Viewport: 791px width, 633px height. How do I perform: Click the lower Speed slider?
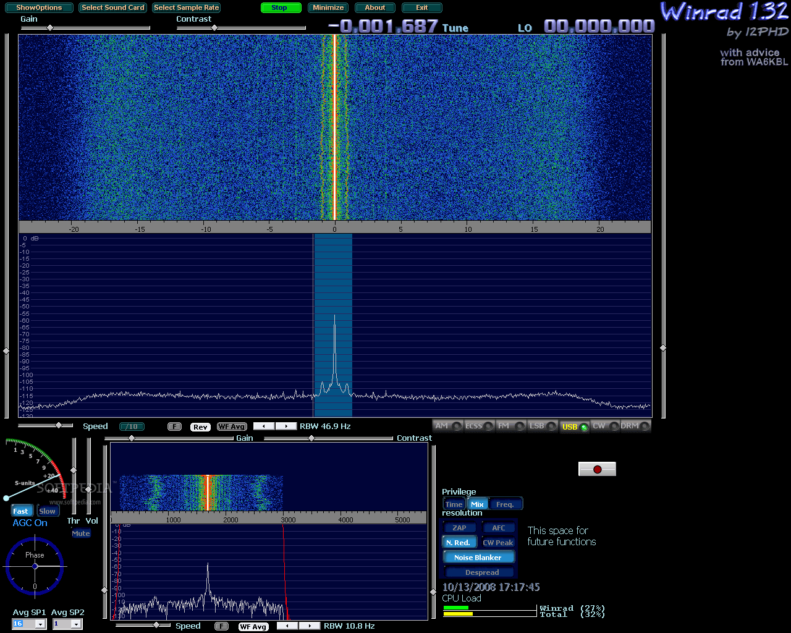tap(143, 625)
